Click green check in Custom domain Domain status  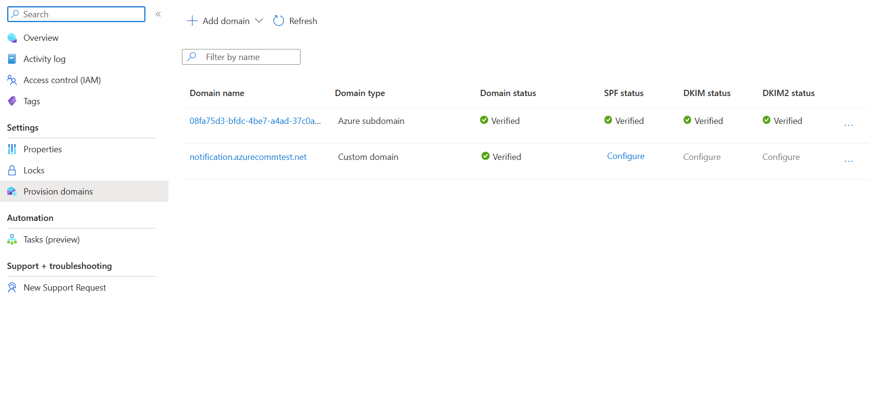(x=485, y=156)
